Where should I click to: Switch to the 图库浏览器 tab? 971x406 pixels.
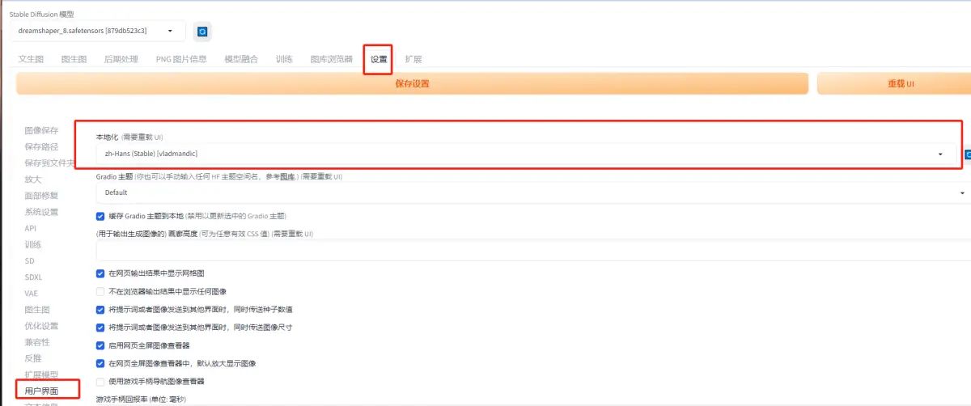331,59
